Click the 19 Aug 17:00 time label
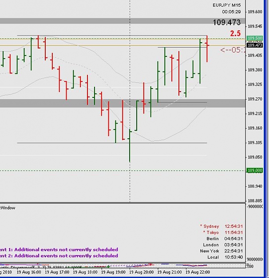This screenshot has width=269, height=278. pos(57,272)
